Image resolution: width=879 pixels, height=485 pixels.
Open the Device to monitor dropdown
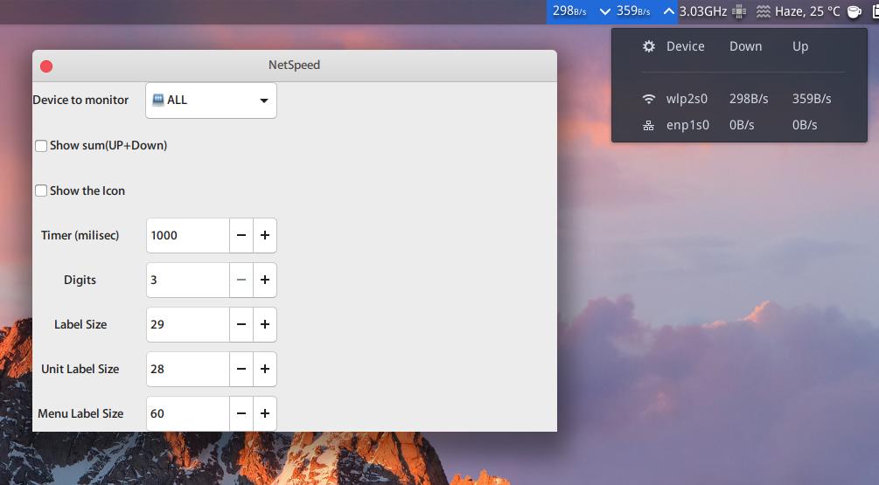(212, 100)
